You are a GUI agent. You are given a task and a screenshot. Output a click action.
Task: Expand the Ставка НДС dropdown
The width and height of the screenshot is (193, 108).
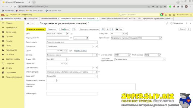coord(68,59)
